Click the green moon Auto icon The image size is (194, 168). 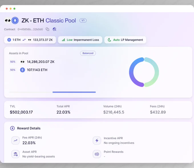tap(109, 40)
